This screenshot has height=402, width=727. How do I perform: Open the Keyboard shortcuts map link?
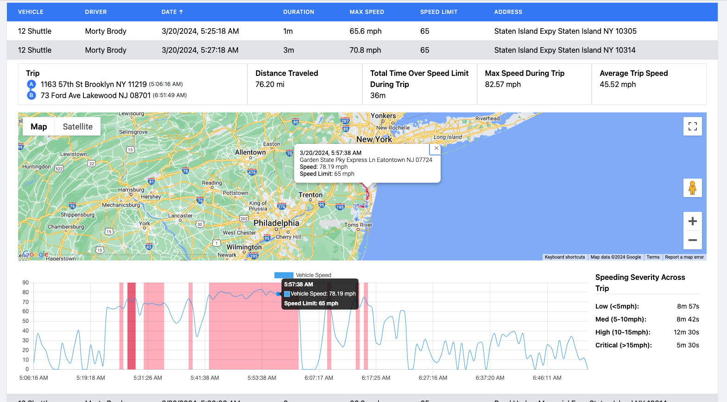[565, 257]
